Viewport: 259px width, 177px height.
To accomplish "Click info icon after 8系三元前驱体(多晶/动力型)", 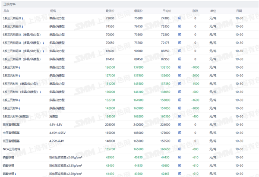I will coord(43,51).
